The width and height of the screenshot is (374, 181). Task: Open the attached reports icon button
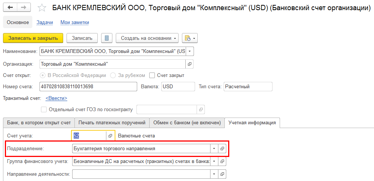(x=190, y=38)
